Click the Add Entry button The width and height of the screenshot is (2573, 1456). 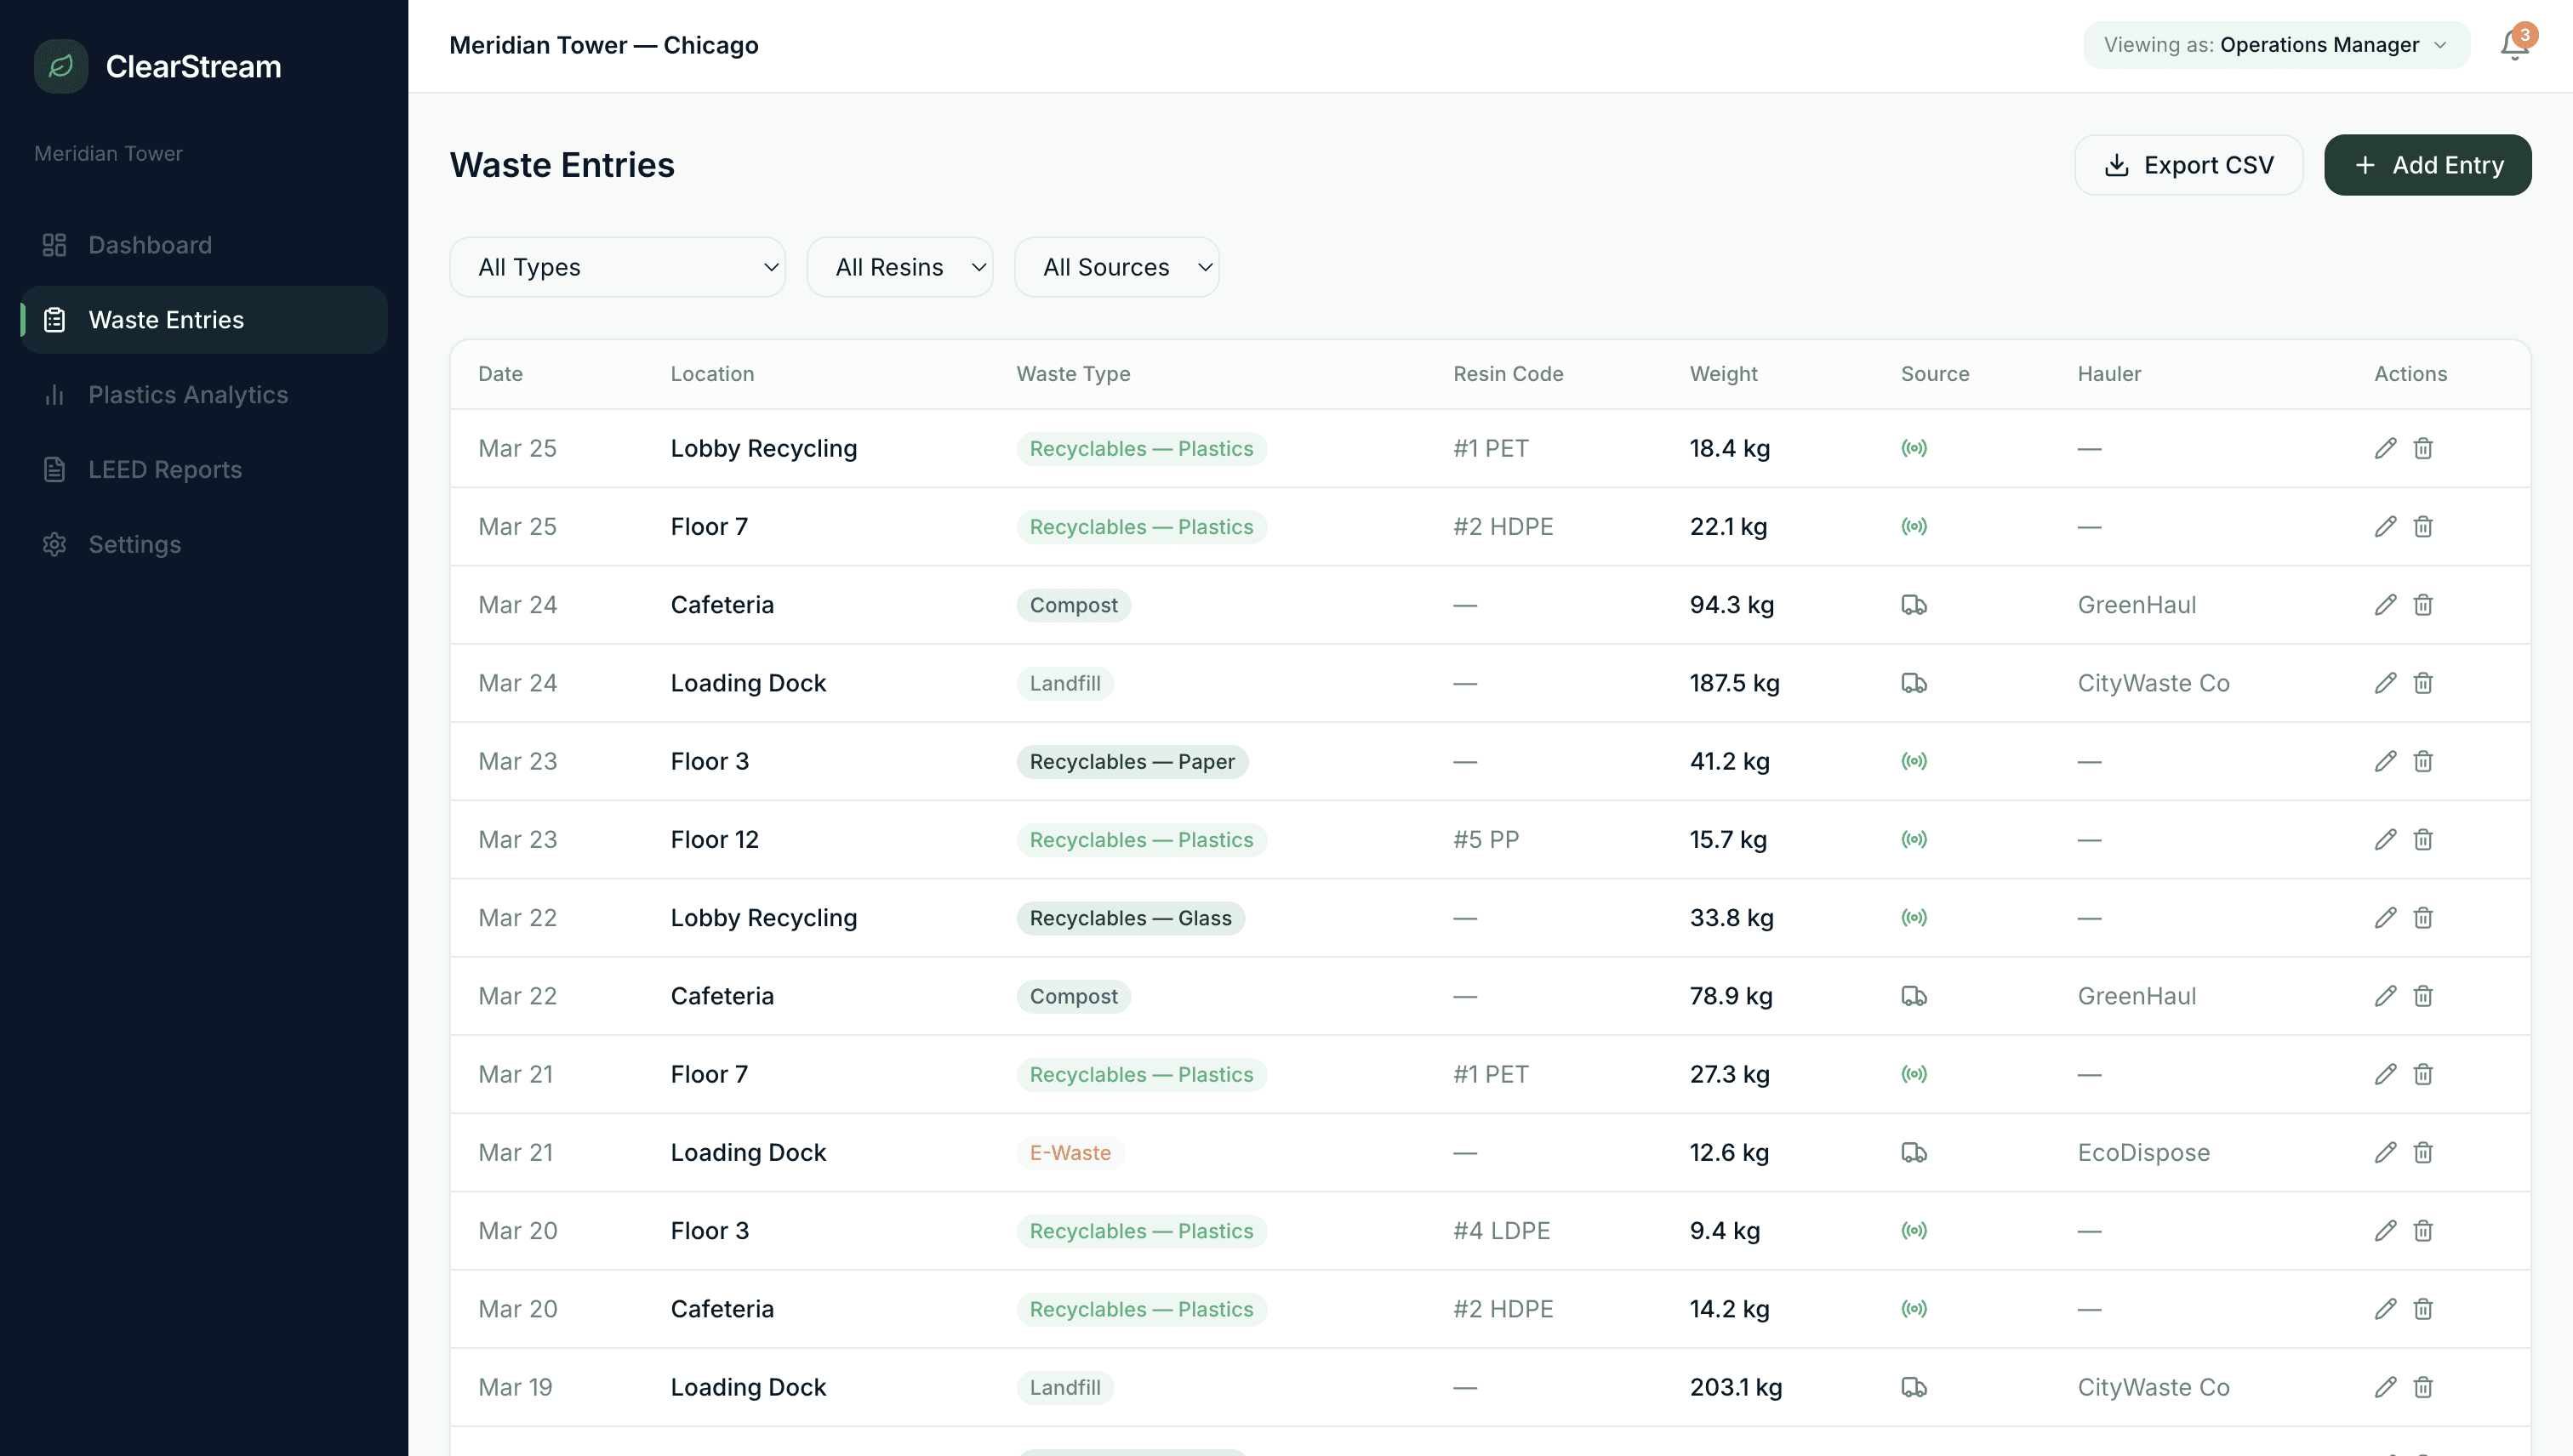tap(2427, 165)
